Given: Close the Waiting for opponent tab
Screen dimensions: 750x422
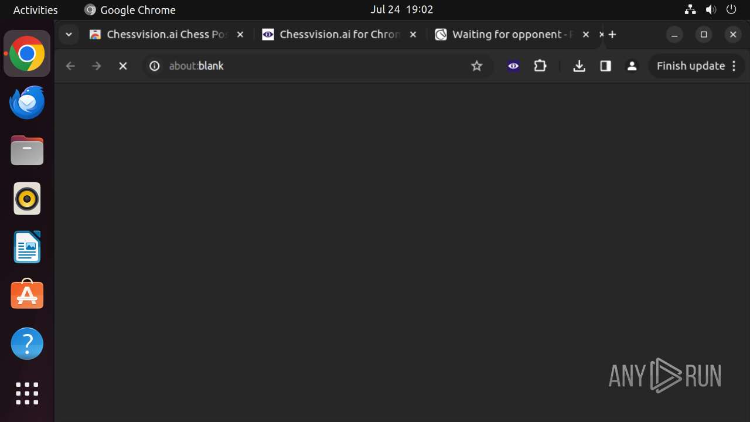Looking at the screenshot, I should point(585,35).
